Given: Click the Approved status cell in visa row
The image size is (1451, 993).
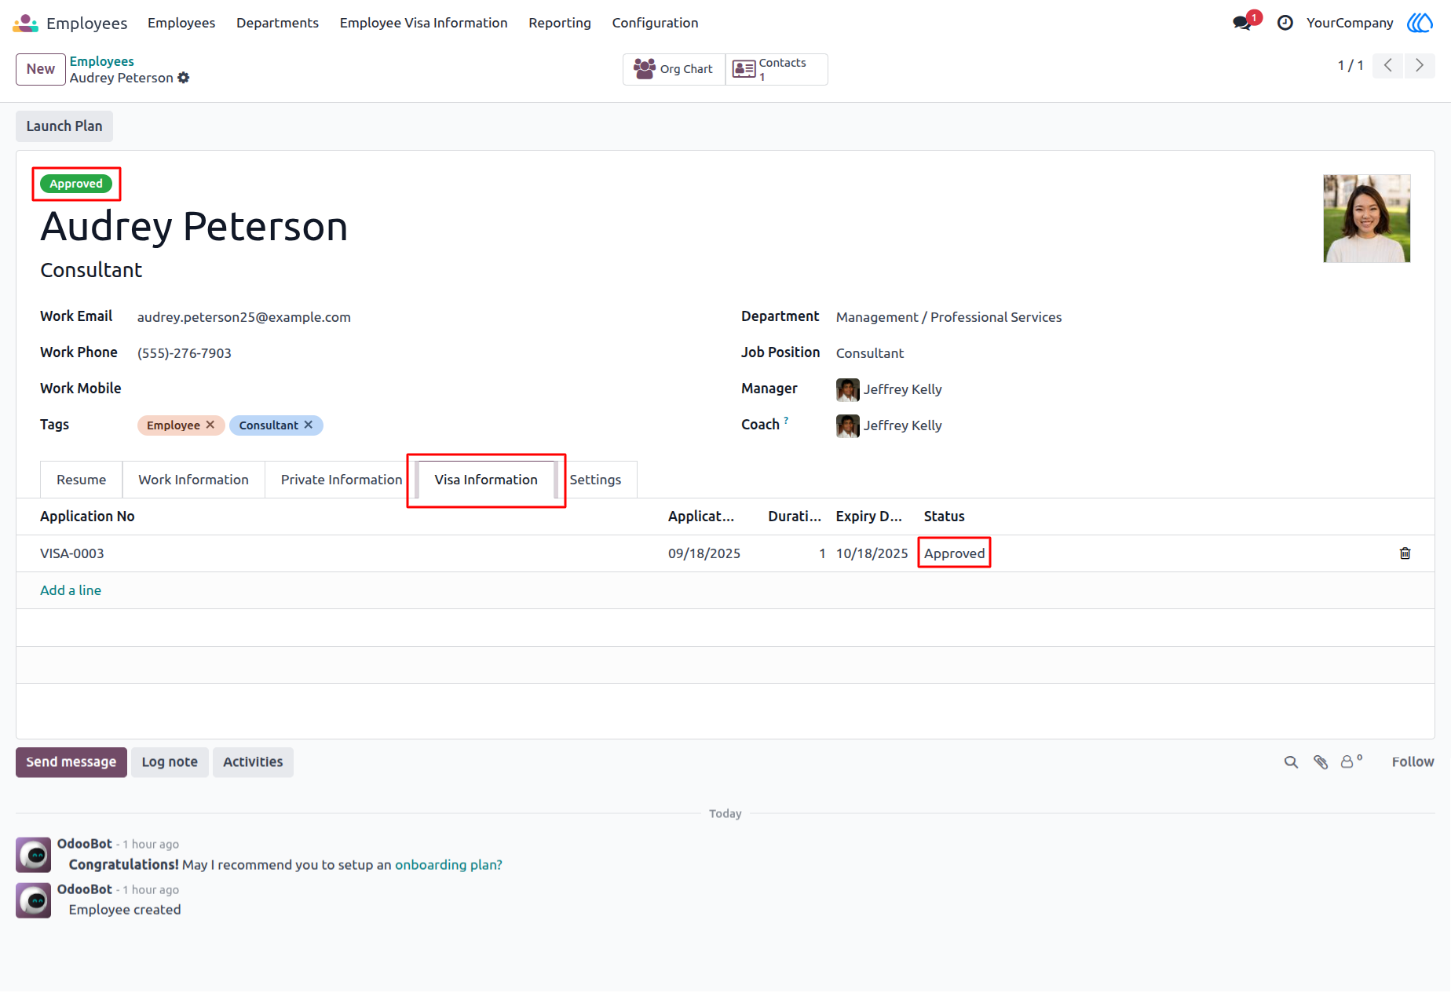Looking at the screenshot, I should (954, 553).
